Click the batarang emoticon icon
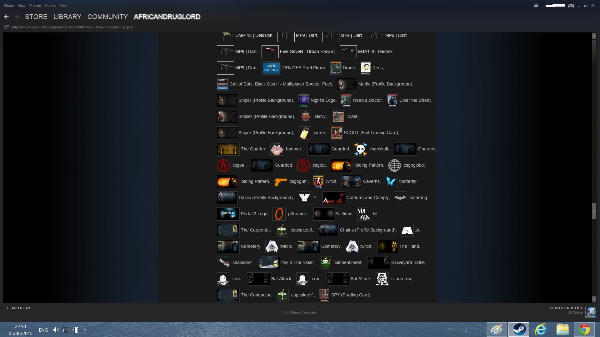600x337 pixels. pos(400,198)
